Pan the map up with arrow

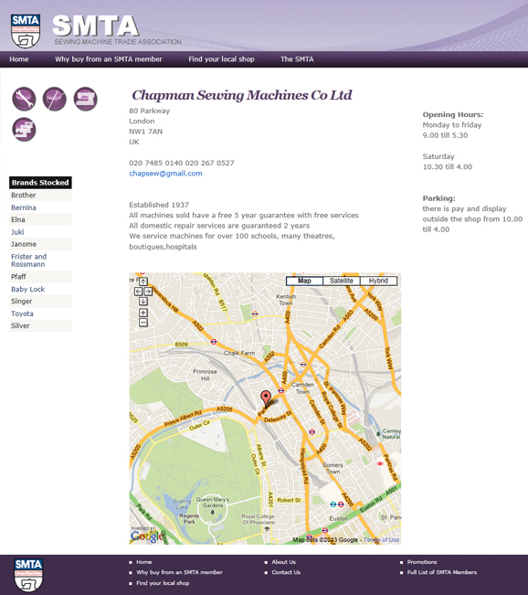point(143,282)
